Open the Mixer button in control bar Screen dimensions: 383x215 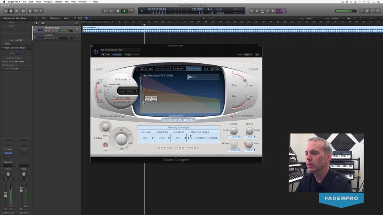36,11
